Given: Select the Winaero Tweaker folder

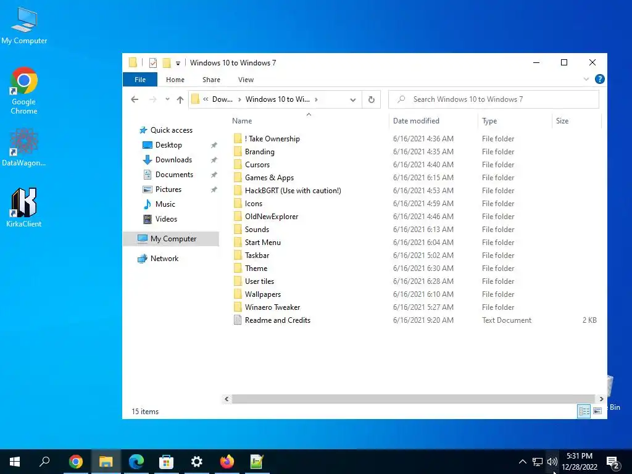Looking at the screenshot, I should [x=267, y=307].
